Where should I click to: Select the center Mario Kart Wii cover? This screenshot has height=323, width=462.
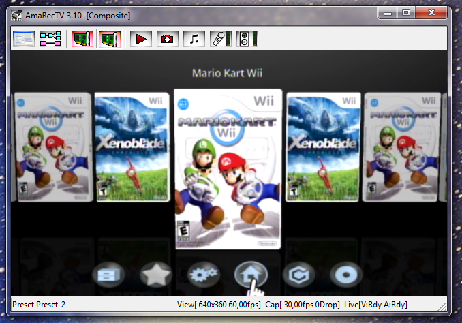pyautogui.click(x=228, y=169)
